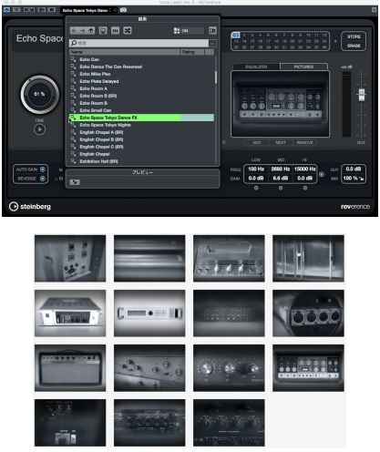Select the Echo Mike Plex preset
Screen dimensions: 380x452
[x=141, y=74]
